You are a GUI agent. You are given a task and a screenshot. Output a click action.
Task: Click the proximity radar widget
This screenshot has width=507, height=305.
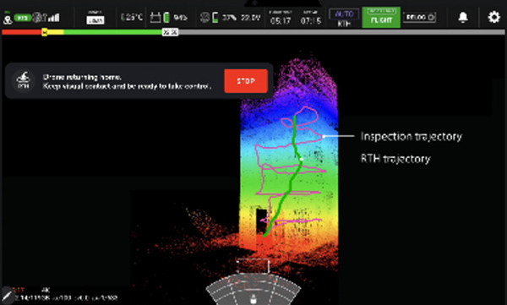253,289
